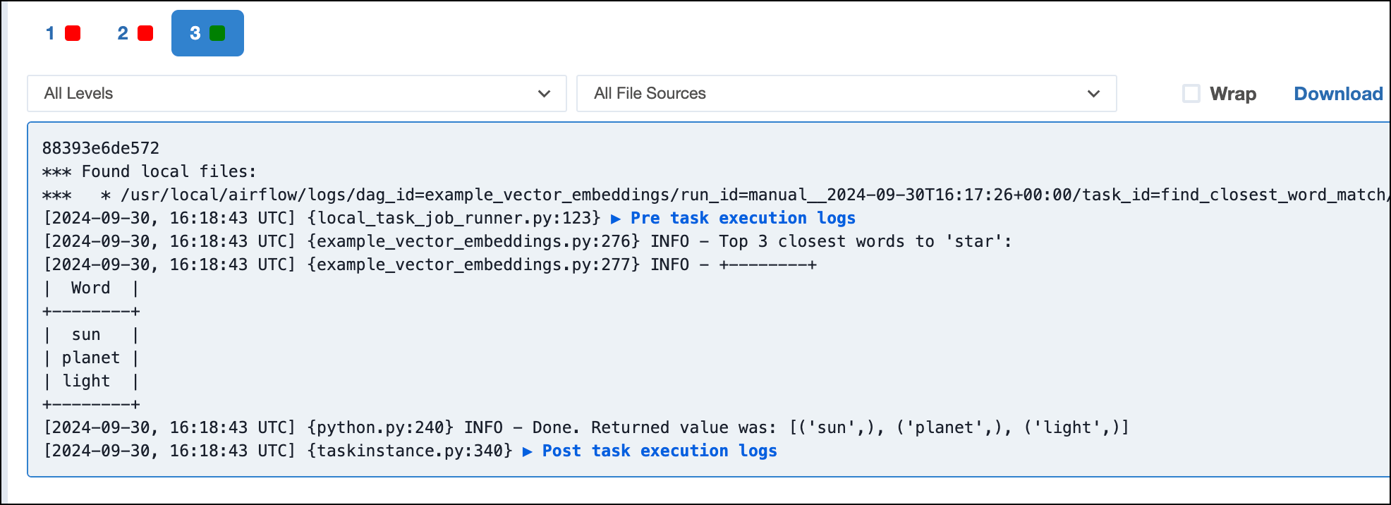
Task: Open try number 2 log tab
Action: coord(135,33)
